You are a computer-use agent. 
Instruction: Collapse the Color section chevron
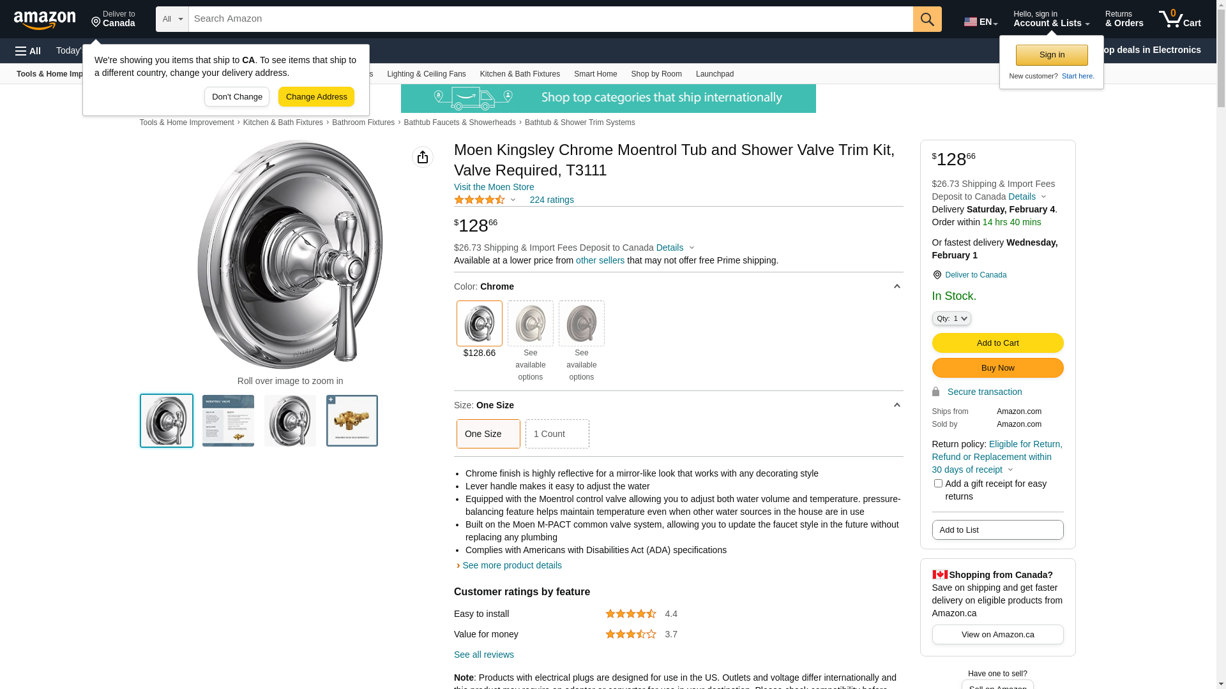pyautogui.click(x=897, y=287)
